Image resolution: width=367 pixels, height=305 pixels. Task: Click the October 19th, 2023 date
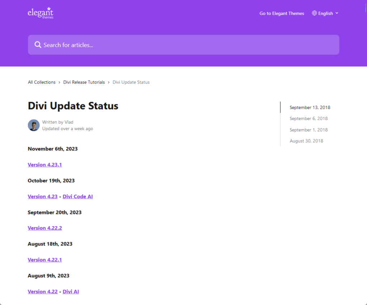click(51, 181)
